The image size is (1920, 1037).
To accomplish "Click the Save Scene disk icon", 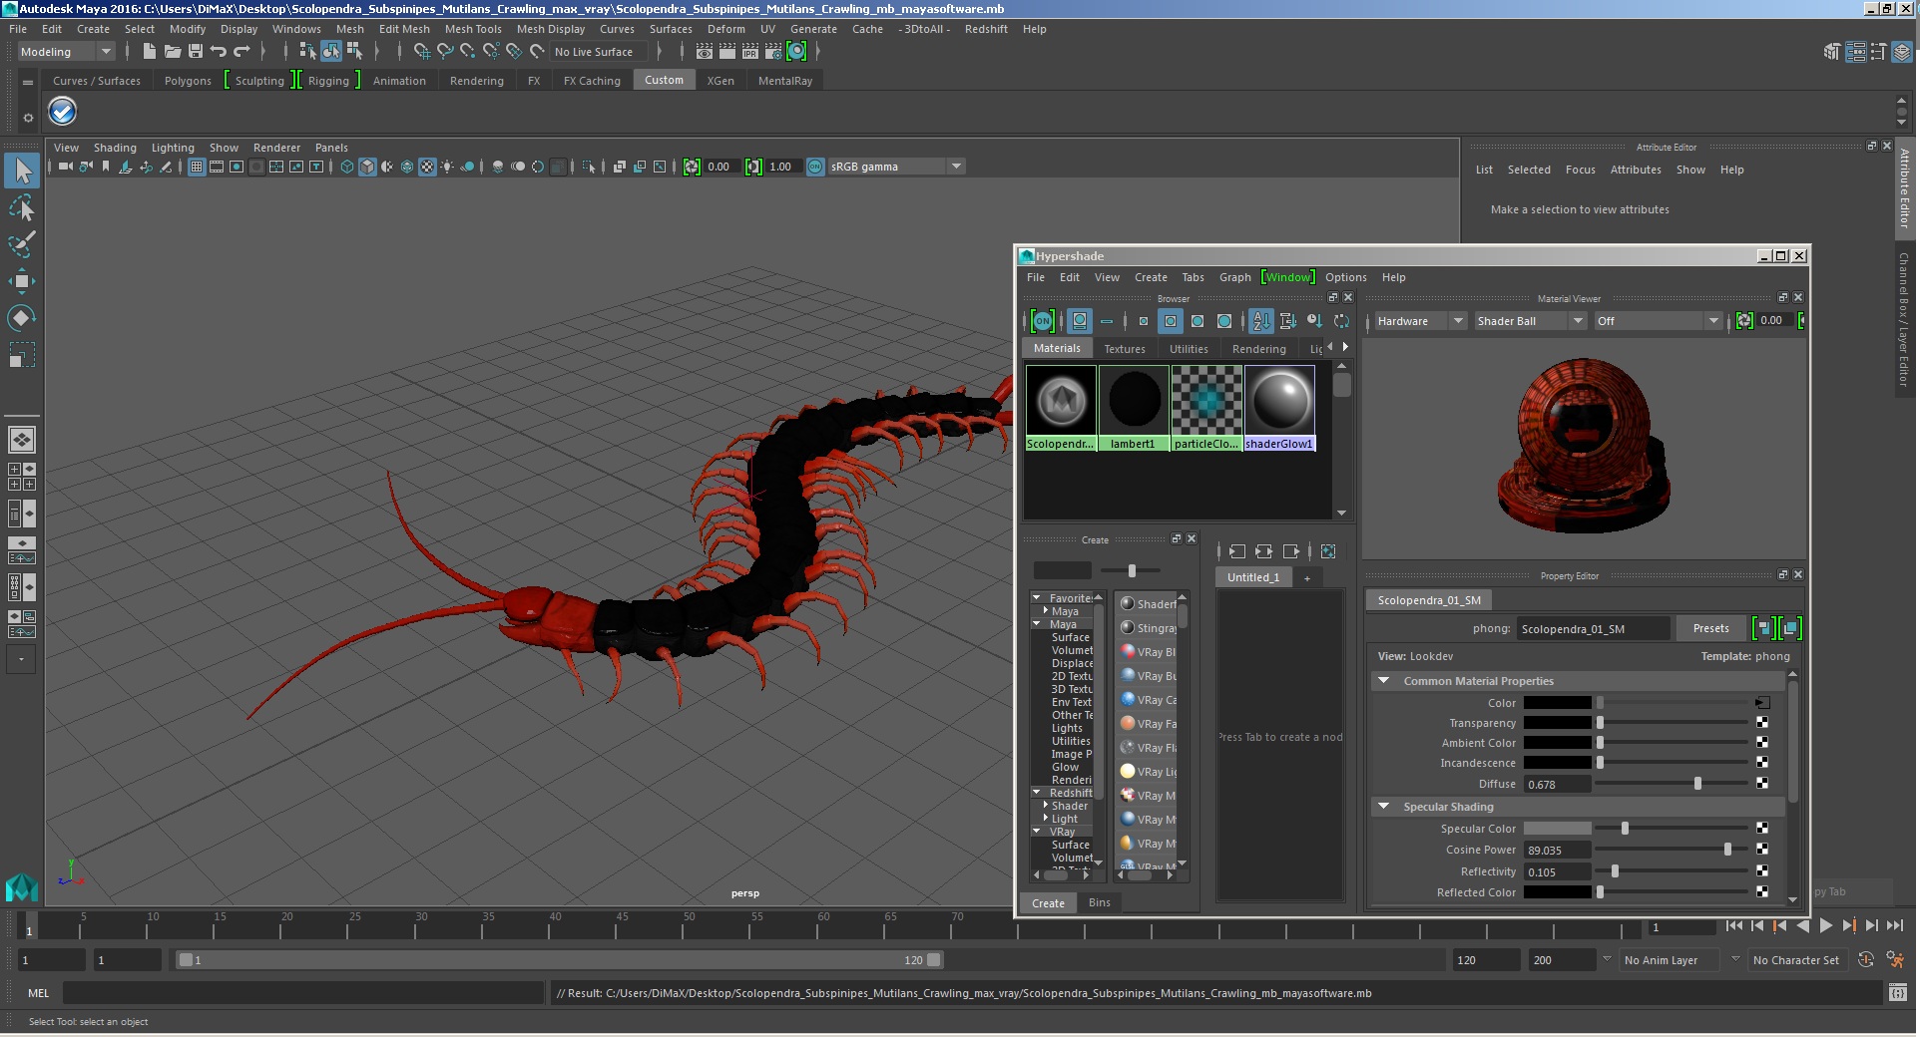I will (x=195, y=52).
